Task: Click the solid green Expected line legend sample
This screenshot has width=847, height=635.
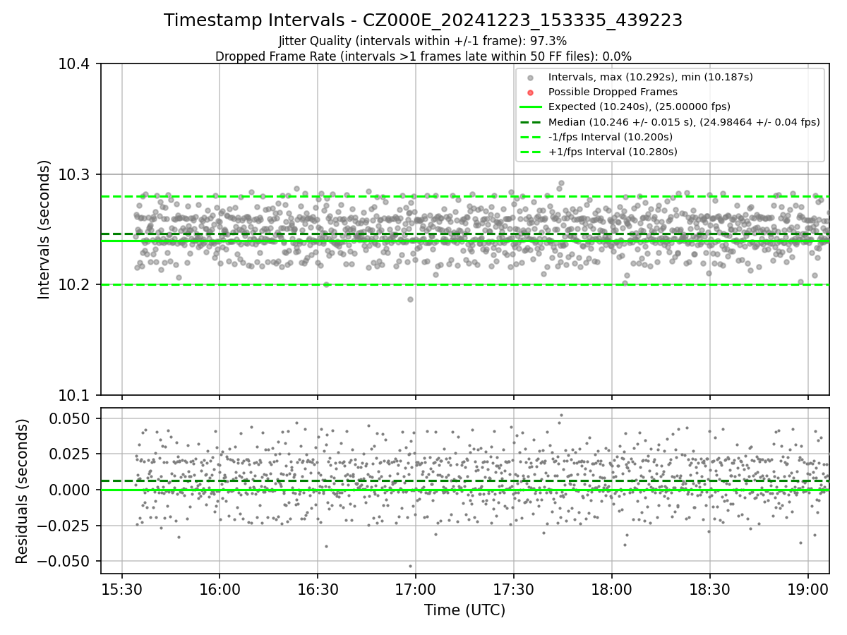Action: click(x=530, y=107)
